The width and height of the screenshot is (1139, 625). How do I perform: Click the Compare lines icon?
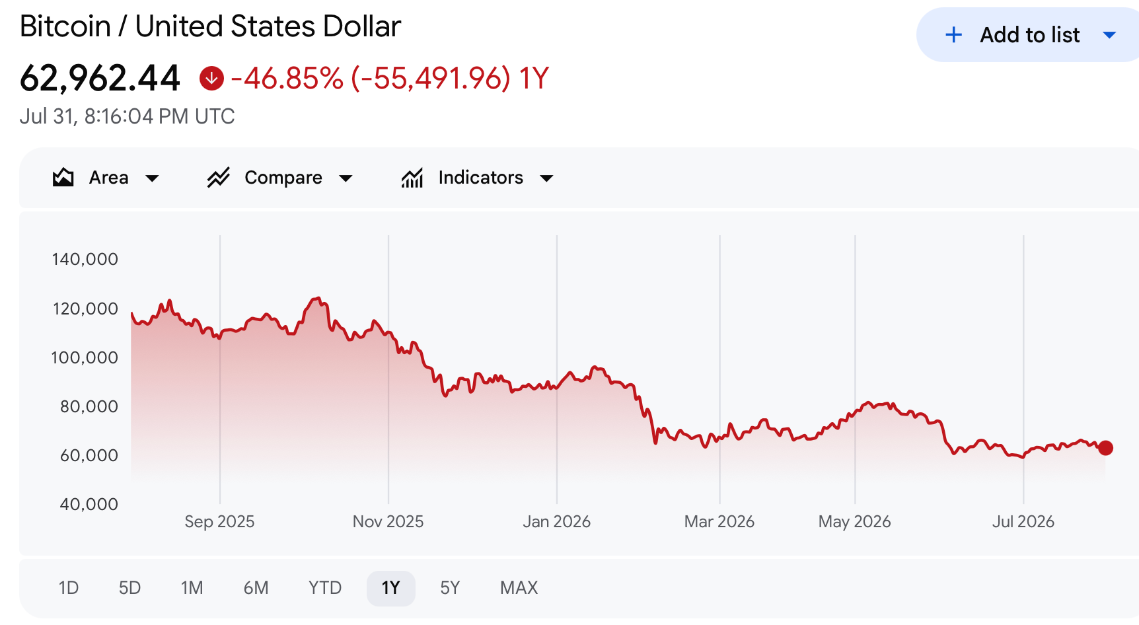[x=218, y=178]
